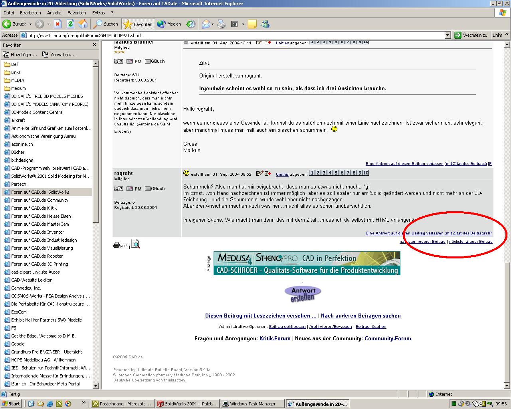Expand the Dell favorites folder
The height and width of the screenshot is (409, 511).
tap(11, 64)
